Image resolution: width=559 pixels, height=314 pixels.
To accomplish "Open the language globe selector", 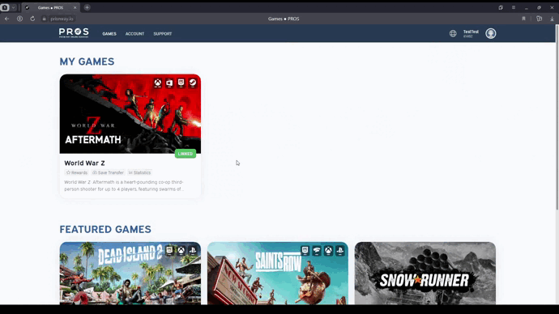I will point(453,33).
